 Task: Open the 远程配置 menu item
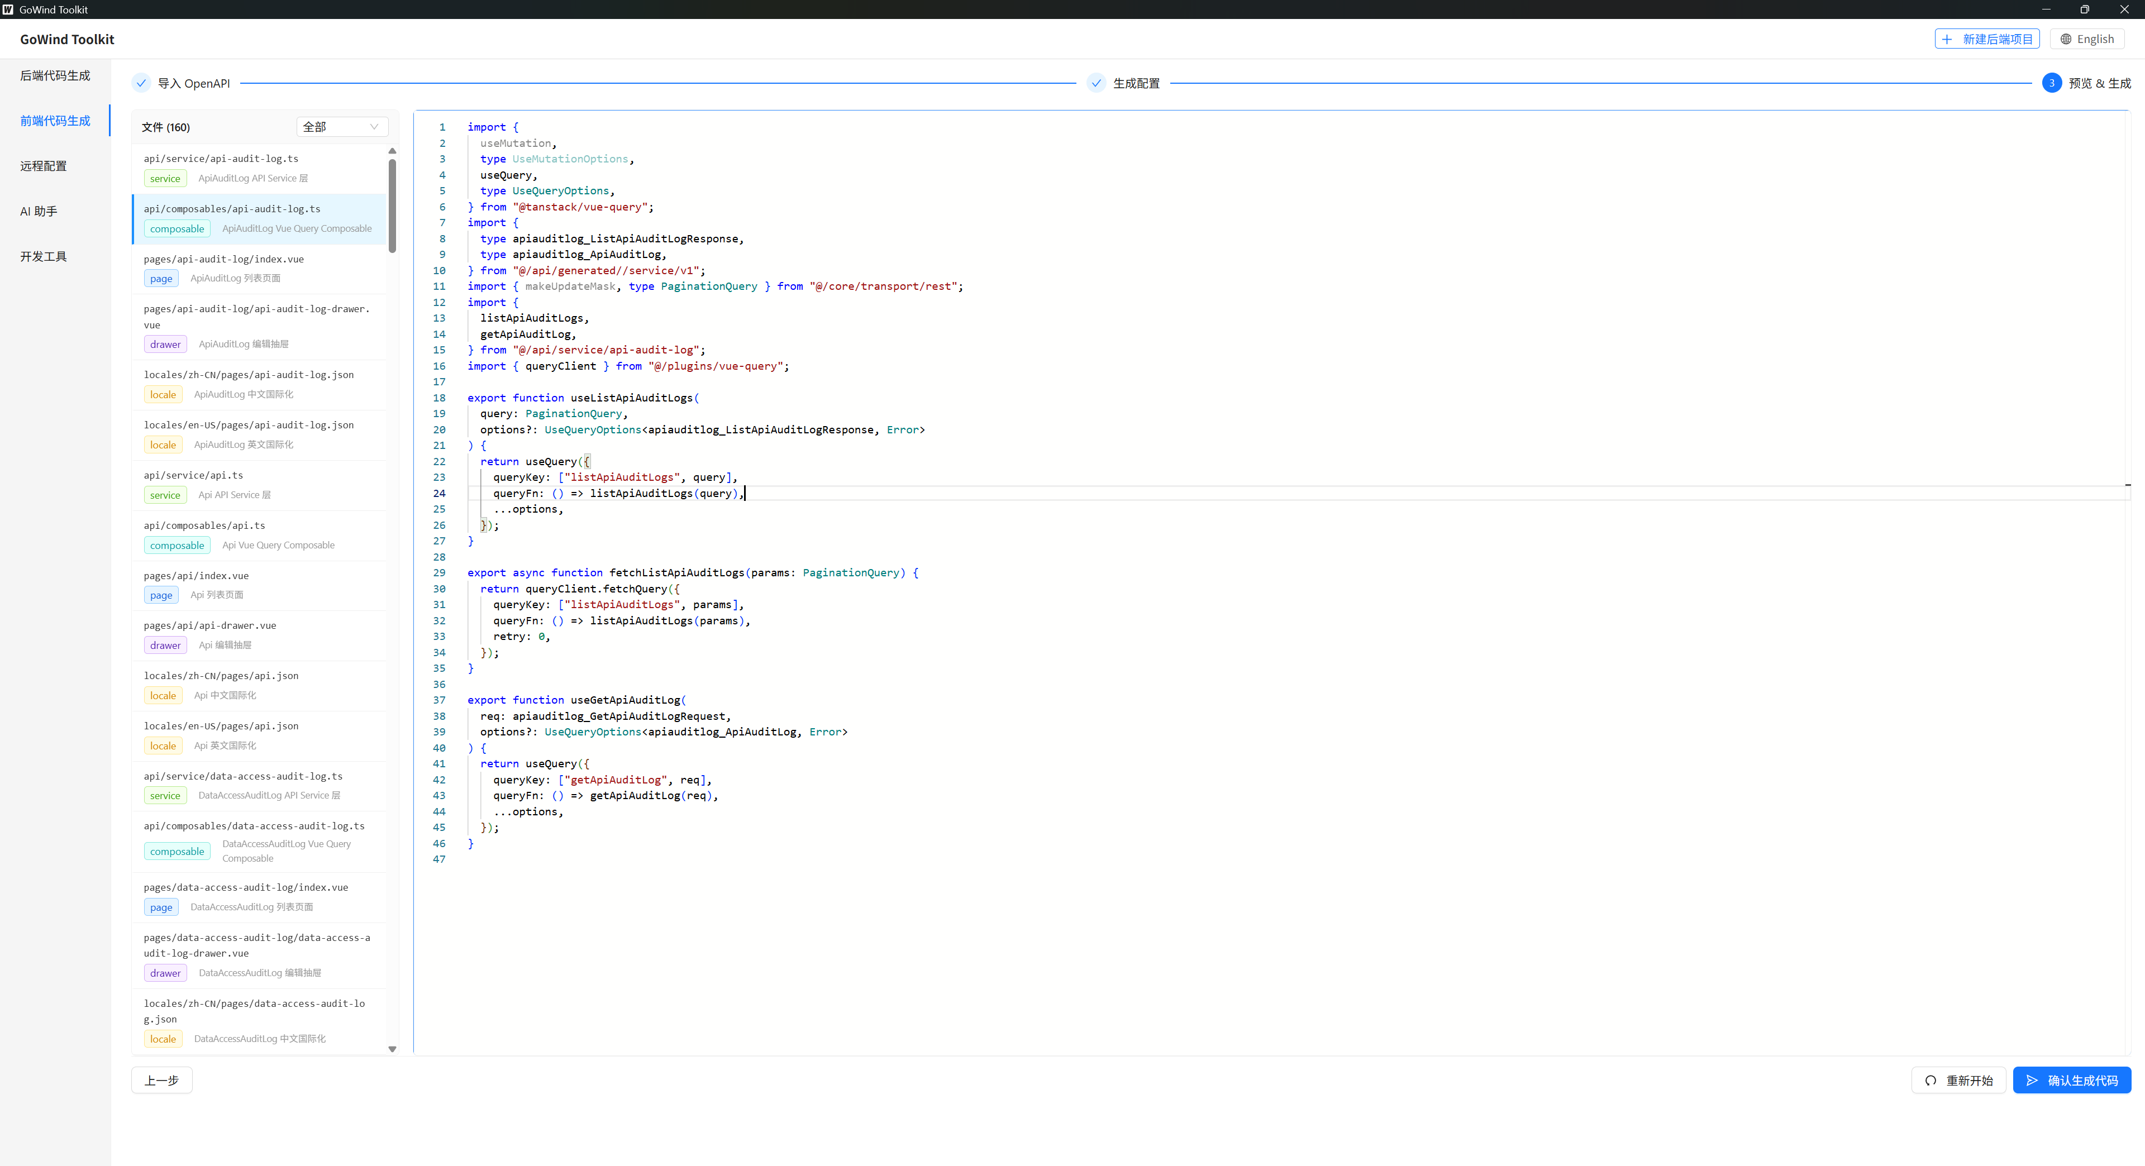[x=55, y=166]
